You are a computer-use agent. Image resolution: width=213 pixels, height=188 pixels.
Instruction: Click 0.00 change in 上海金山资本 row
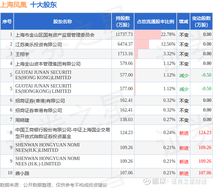[x=207, y=63]
